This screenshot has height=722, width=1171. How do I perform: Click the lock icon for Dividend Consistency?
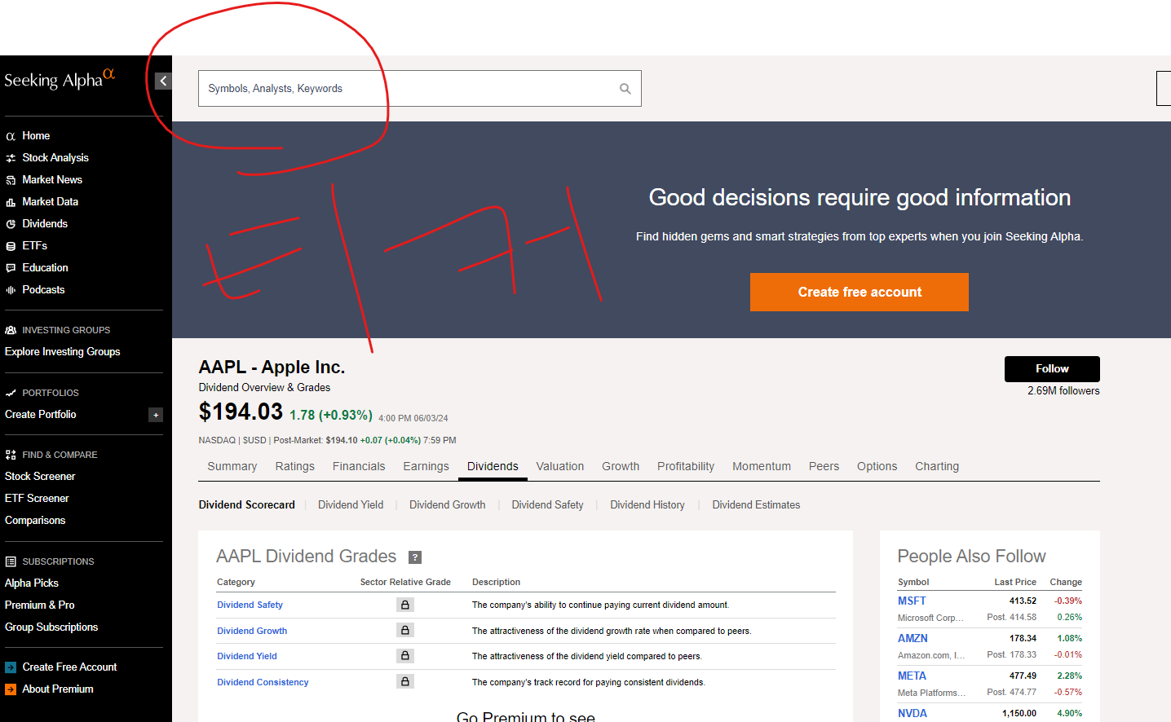tap(405, 681)
